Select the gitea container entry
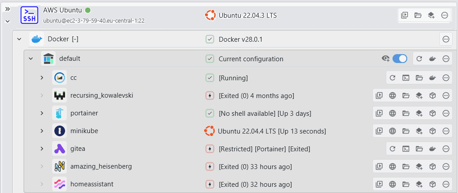 [x=78, y=149]
